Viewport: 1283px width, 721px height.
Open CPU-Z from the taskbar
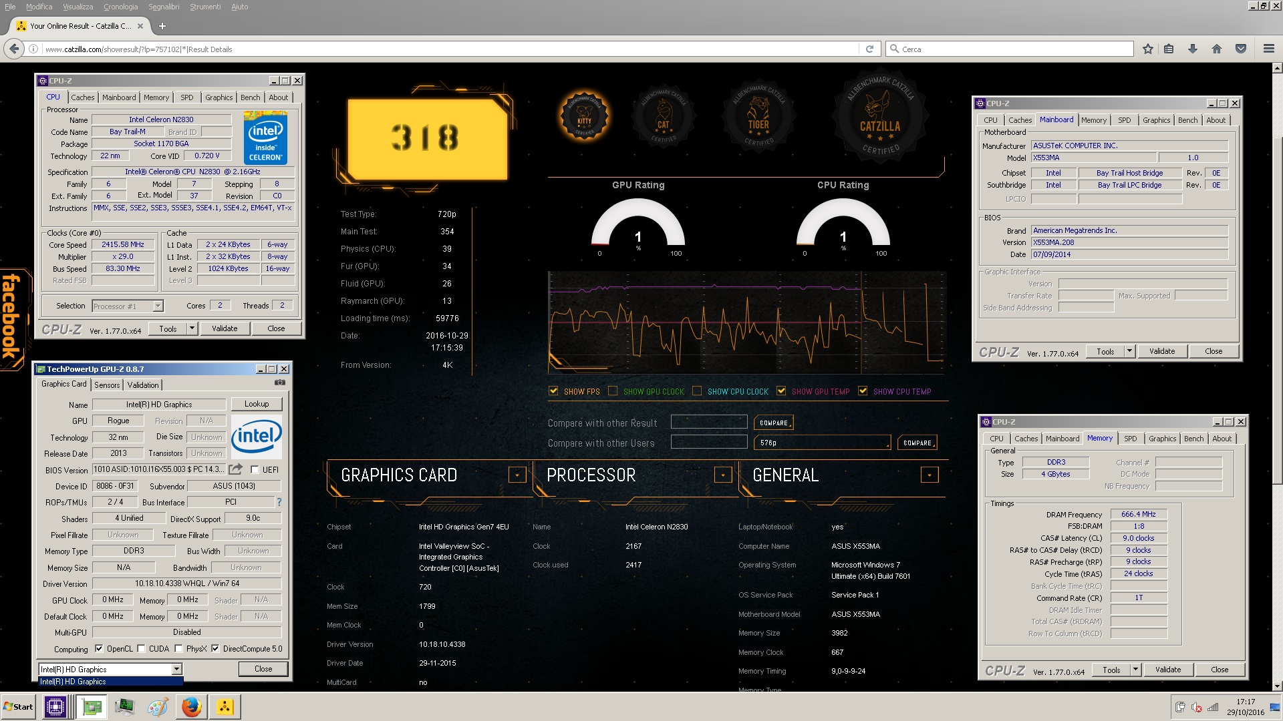[55, 706]
